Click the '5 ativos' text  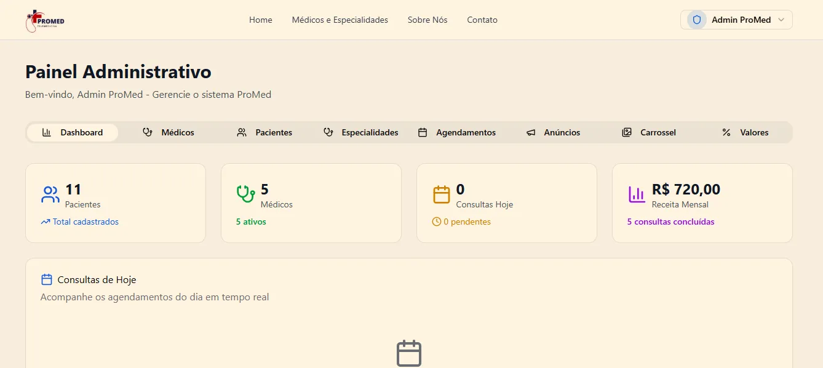(x=251, y=222)
